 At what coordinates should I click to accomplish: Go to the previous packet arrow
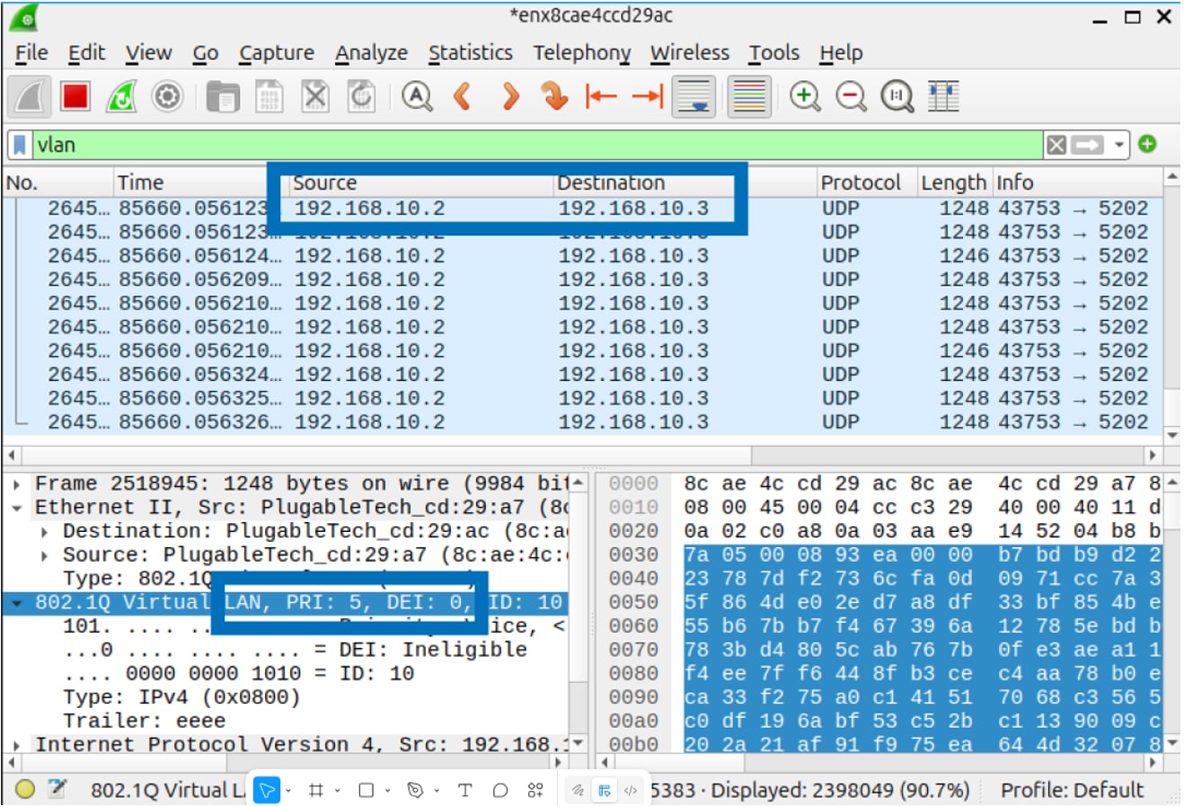click(463, 96)
